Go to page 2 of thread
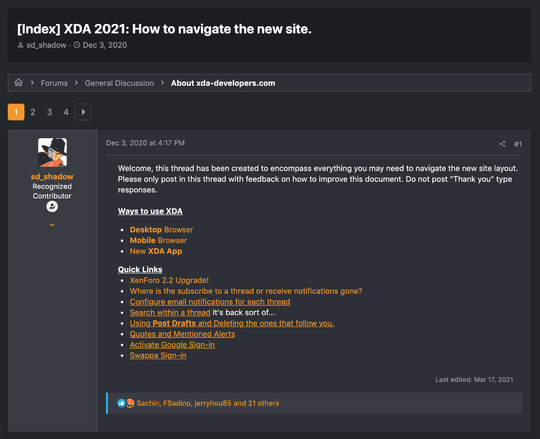 pos(33,112)
